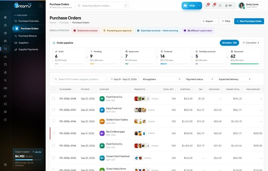Viewport: 268px width, 171px height.
Task: Select Purchase Orders in sidebar
Action: click(x=28, y=28)
